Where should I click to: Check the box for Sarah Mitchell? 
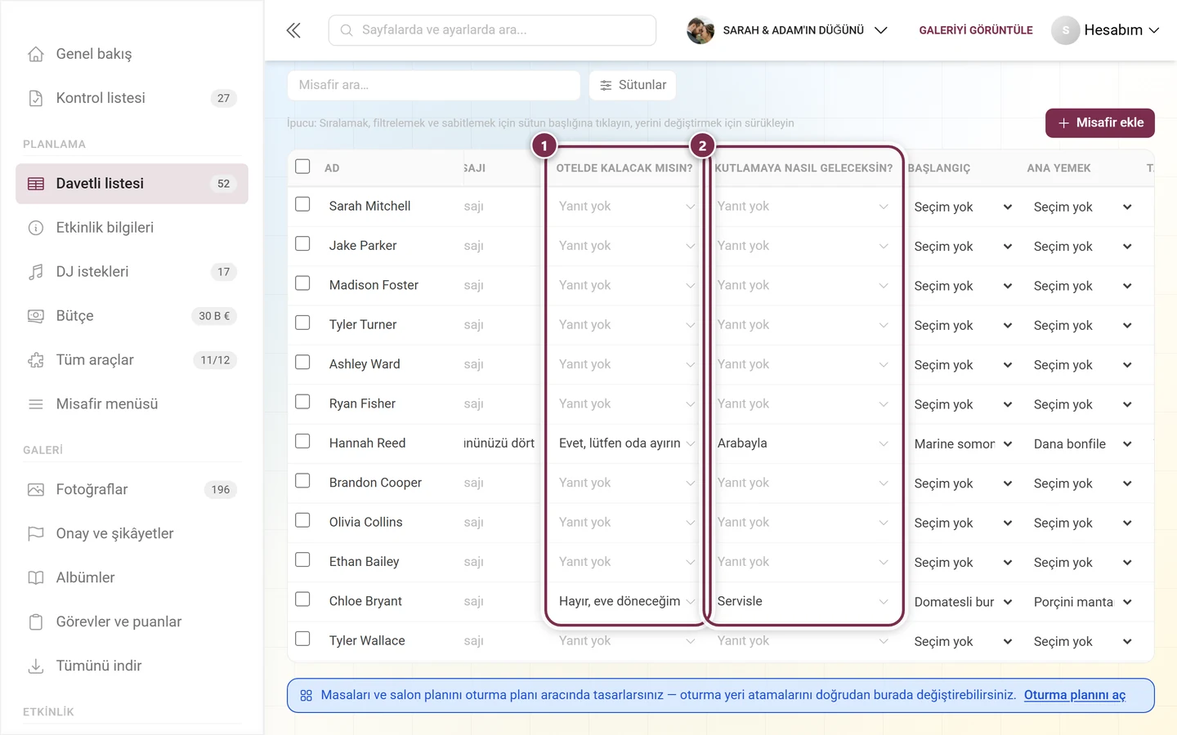302,204
